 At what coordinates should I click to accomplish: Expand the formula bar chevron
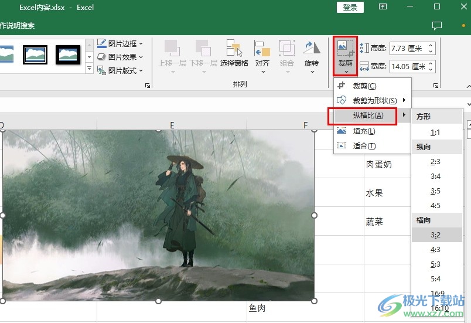(469, 104)
